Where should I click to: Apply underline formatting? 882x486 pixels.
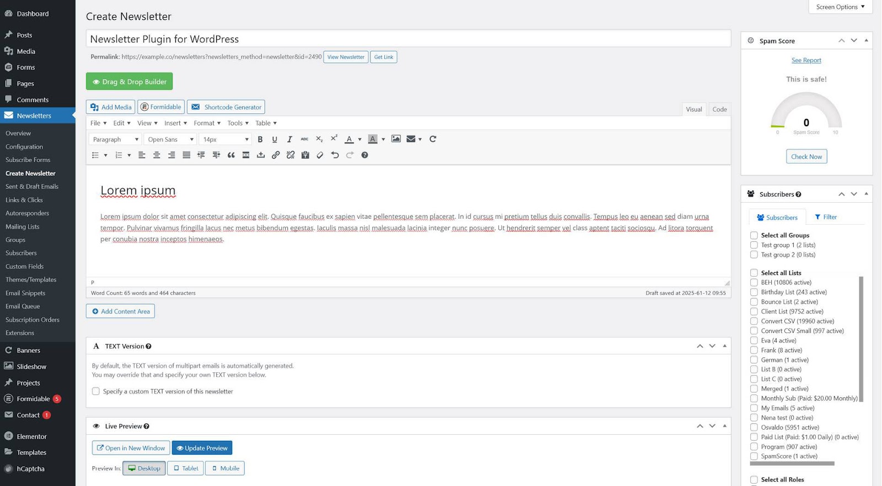coord(275,139)
